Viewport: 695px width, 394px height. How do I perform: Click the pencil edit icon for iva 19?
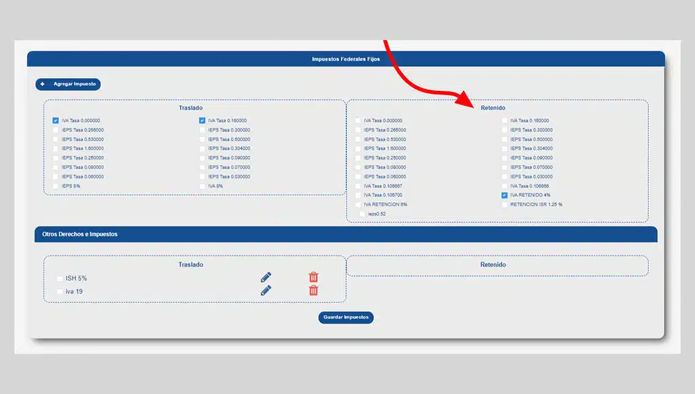coord(265,290)
